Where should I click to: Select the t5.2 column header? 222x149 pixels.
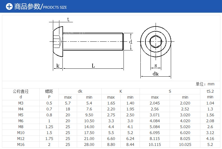click(210, 91)
